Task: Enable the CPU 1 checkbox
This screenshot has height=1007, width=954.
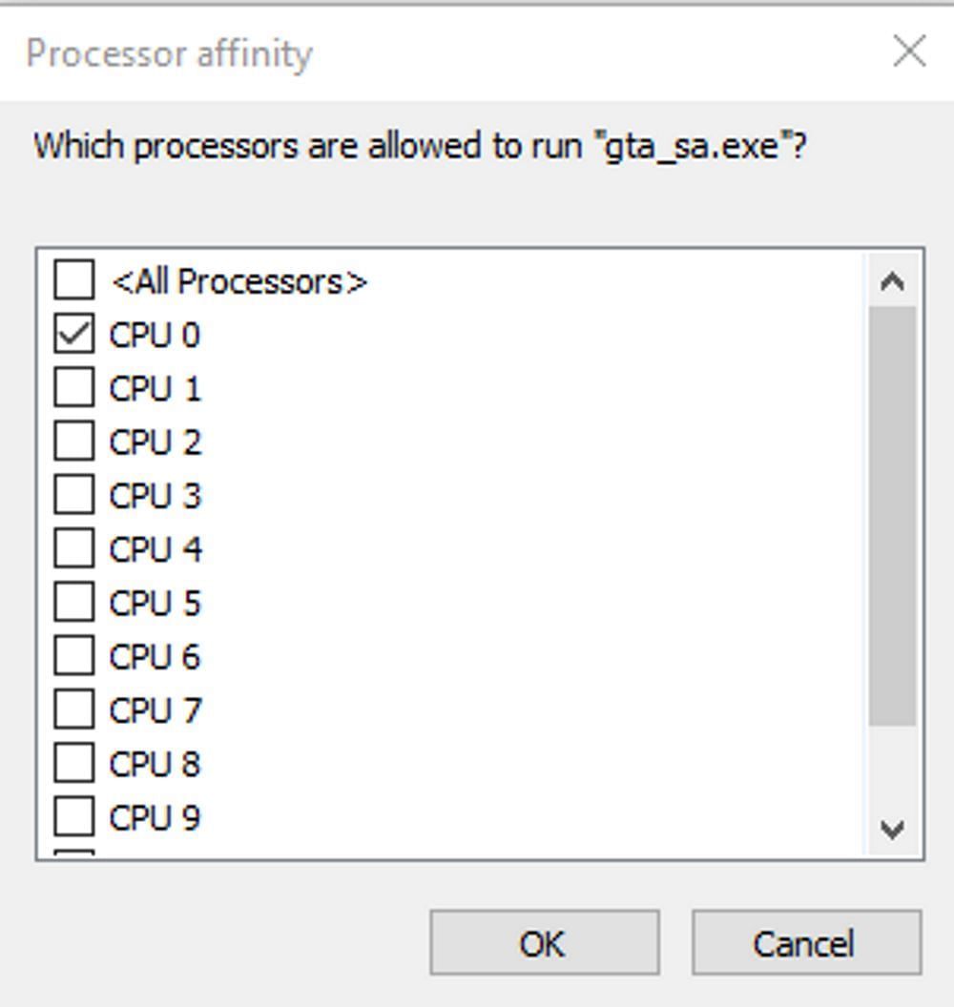Action: point(74,388)
